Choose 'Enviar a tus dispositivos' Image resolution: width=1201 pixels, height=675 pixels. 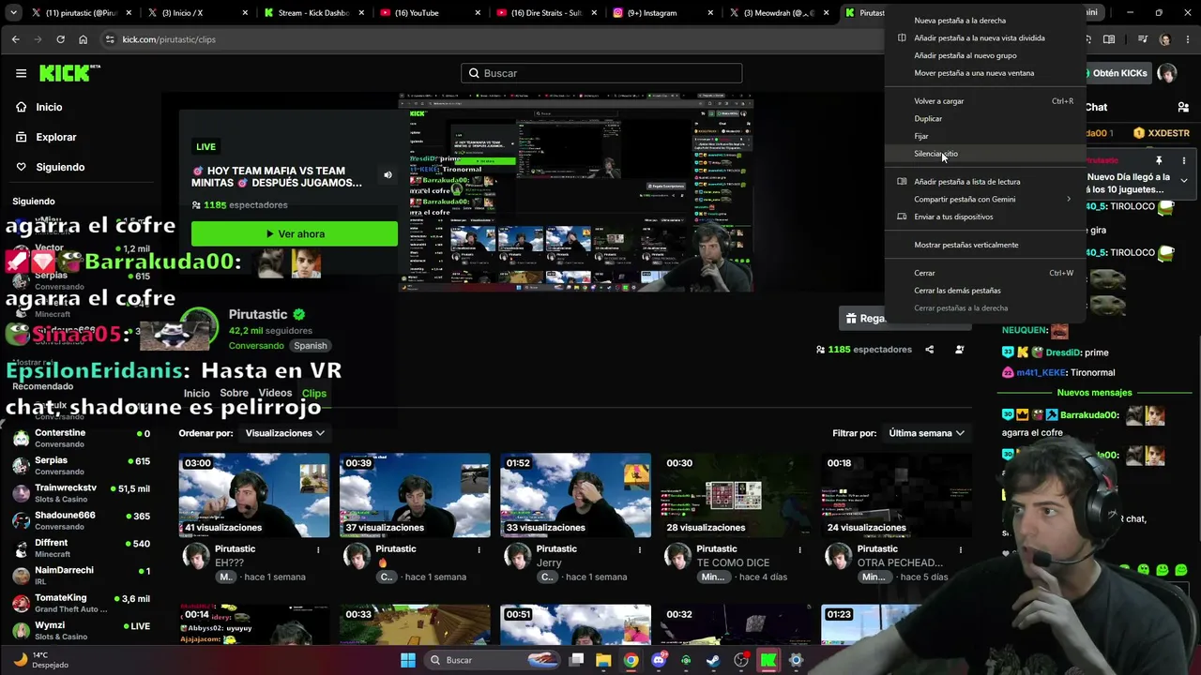click(x=985, y=217)
